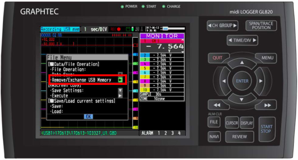Image resolution: width=298 pixels, height=160 pixels.
Task: Click channel 4 magenta swatch
Action: click(x=145, y=64)
